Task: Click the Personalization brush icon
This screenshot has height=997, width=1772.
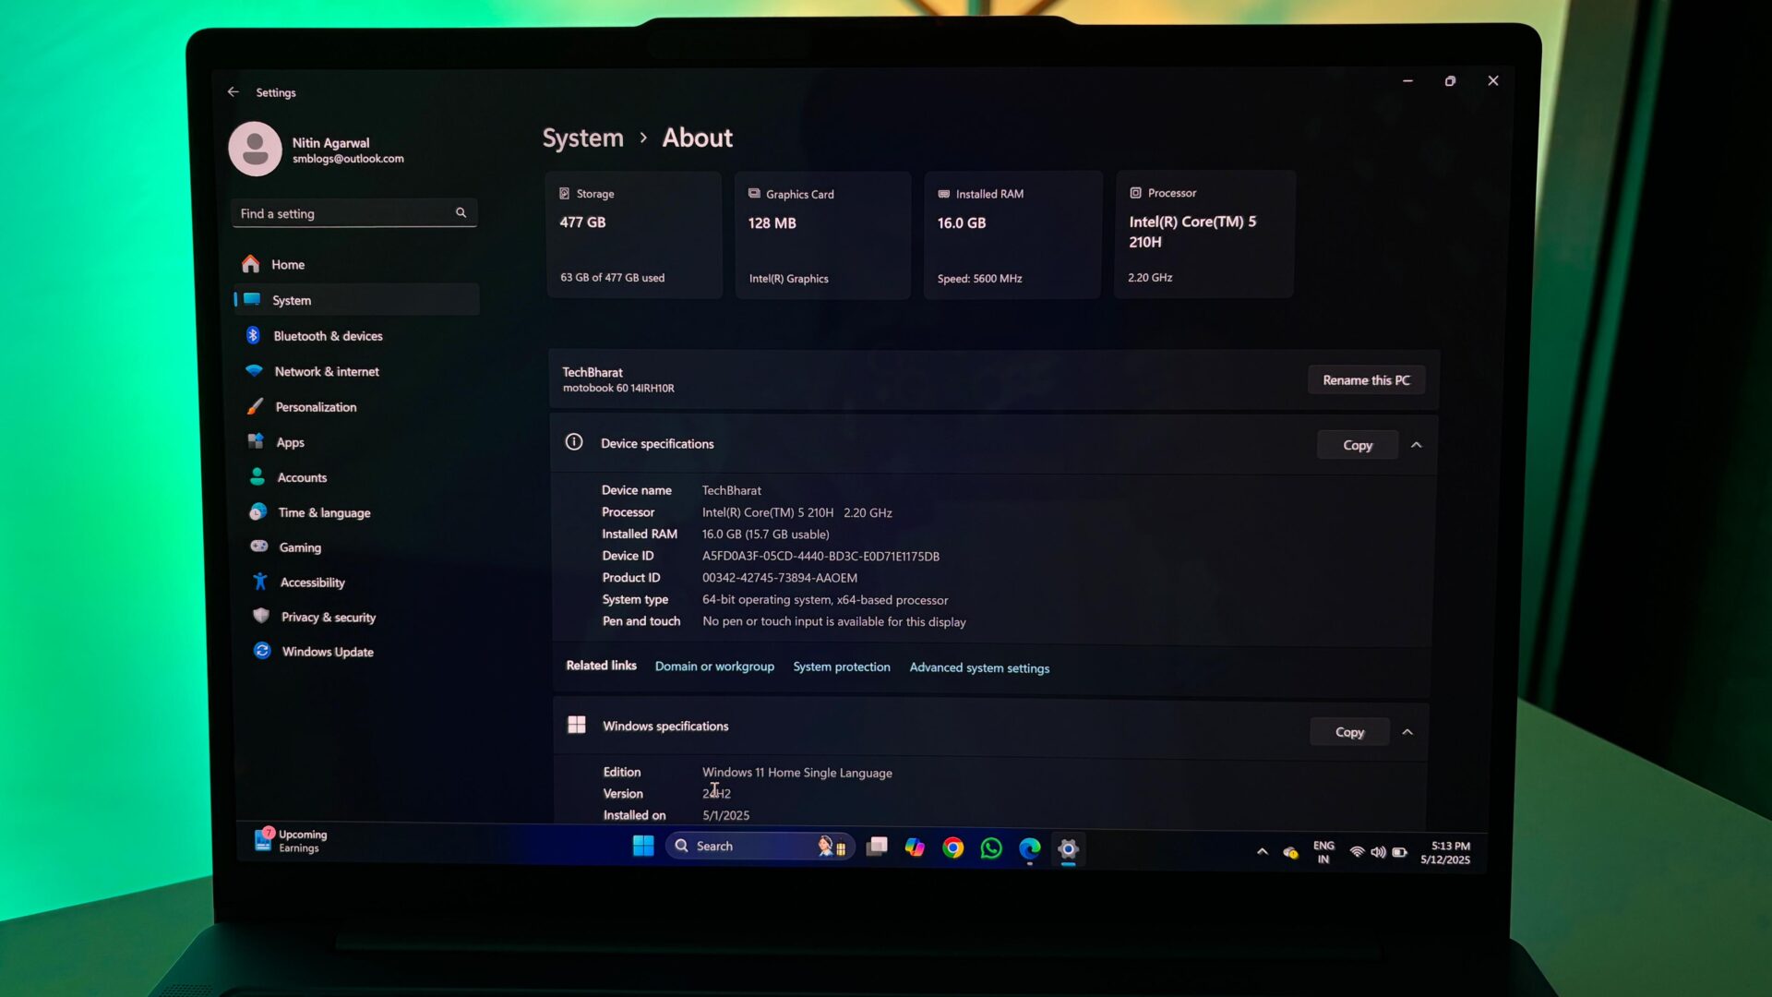Action: pyautogui.click(x=255, y=406)
